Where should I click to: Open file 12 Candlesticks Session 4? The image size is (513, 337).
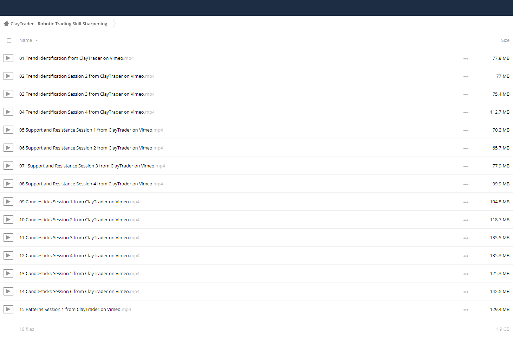(79, 256)
